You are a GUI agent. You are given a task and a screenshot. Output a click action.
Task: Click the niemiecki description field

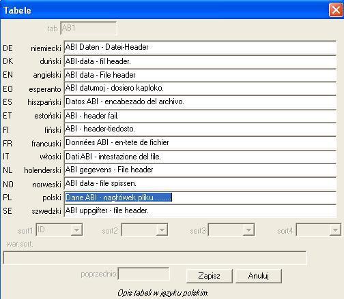coord(200,48)
